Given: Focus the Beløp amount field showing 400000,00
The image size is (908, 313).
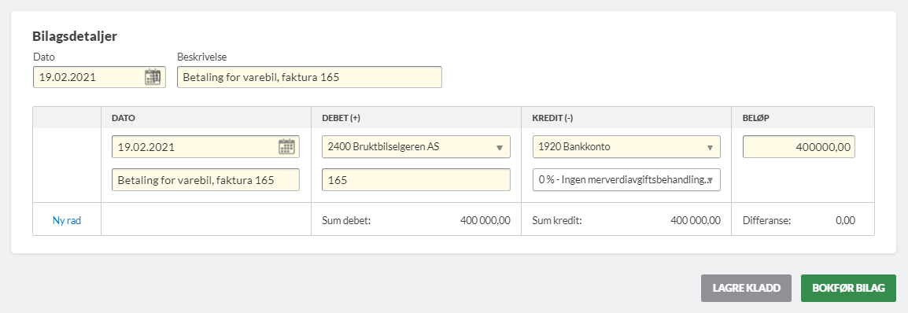Looking at the screenshot, I should point(799,147).
